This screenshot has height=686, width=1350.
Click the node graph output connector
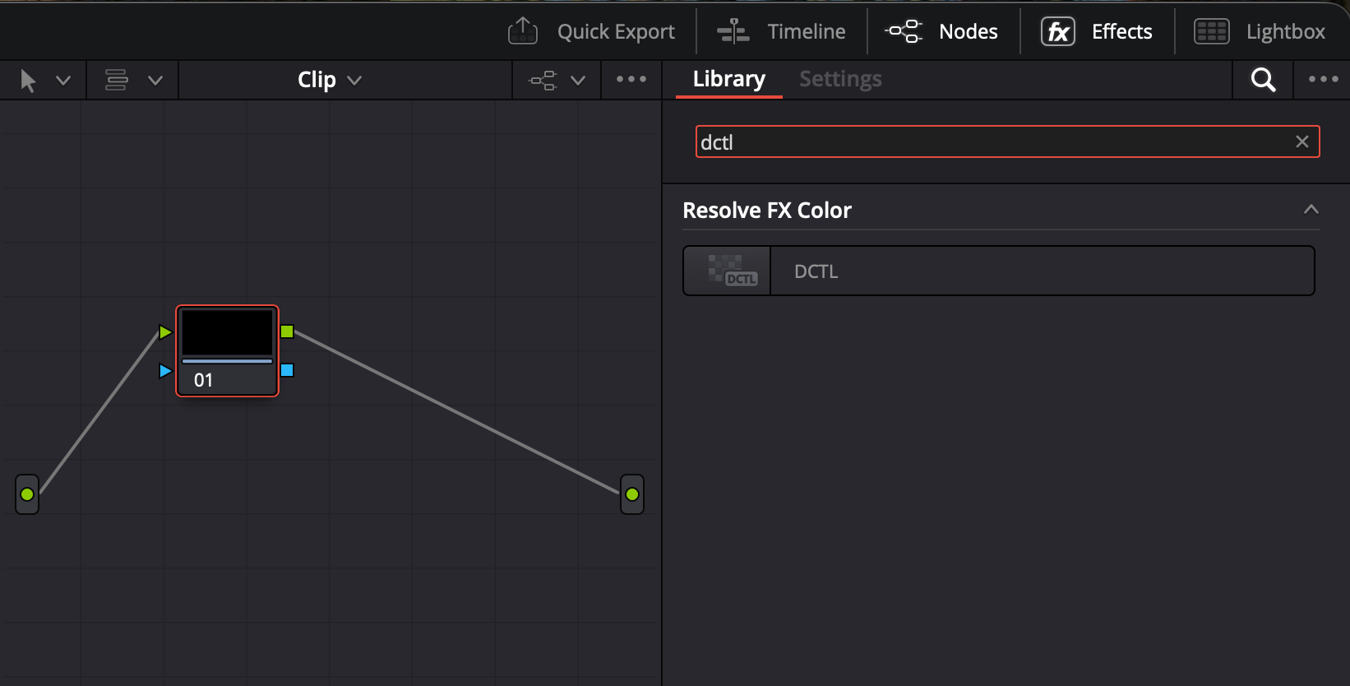632,494
